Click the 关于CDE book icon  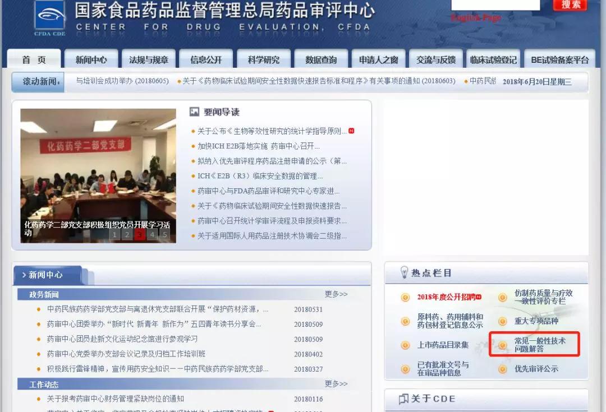click(403, 399)
